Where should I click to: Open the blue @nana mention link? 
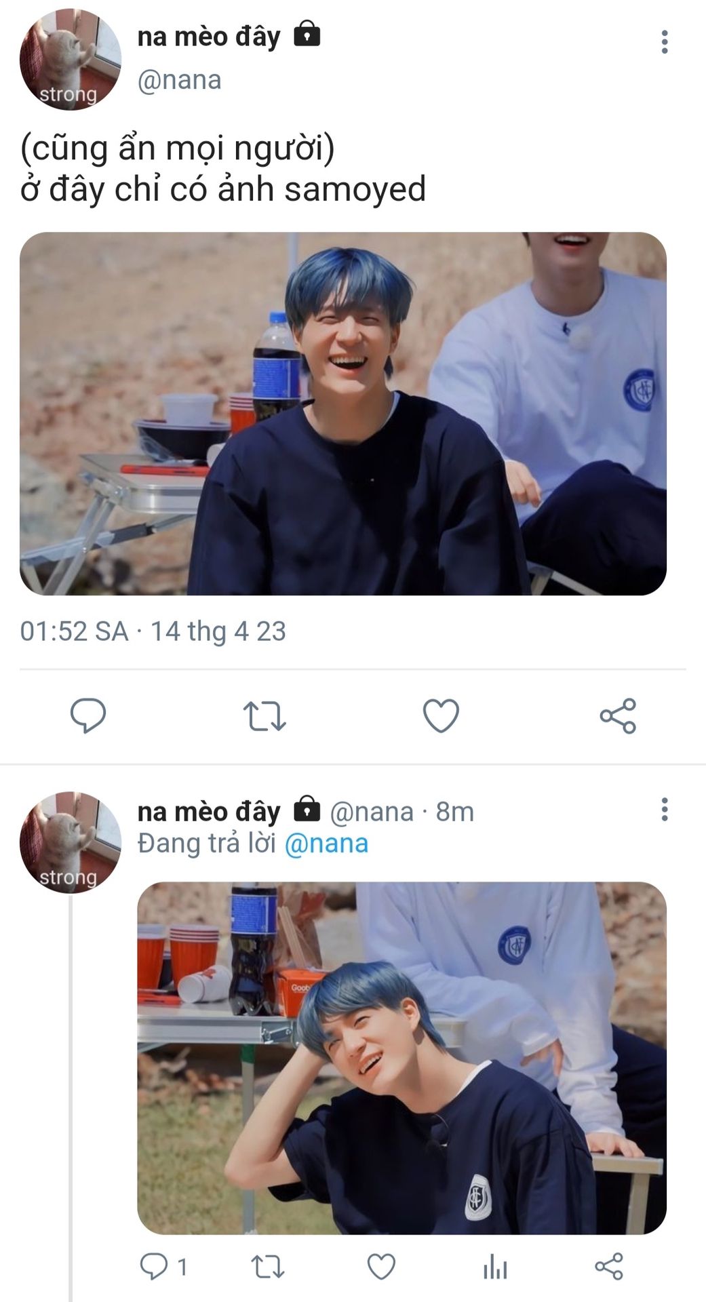coord(326,843)
